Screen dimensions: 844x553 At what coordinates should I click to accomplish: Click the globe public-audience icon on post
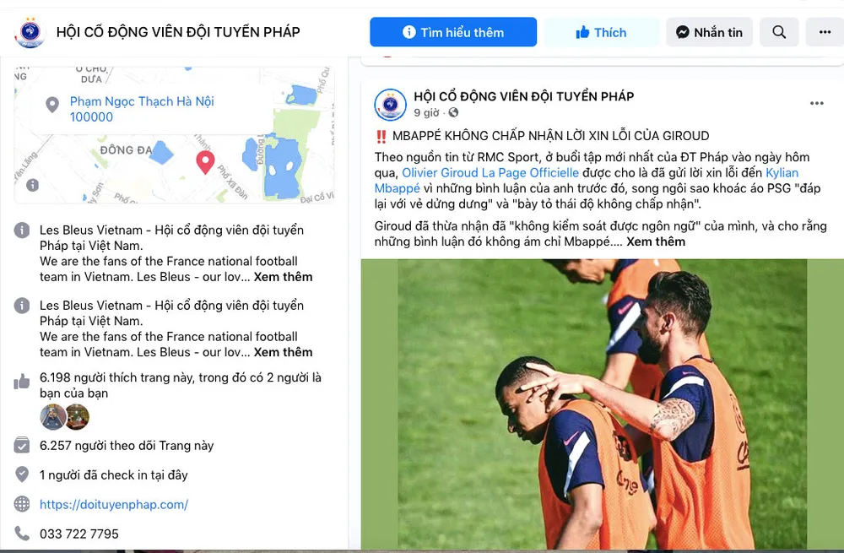point(454,112)
